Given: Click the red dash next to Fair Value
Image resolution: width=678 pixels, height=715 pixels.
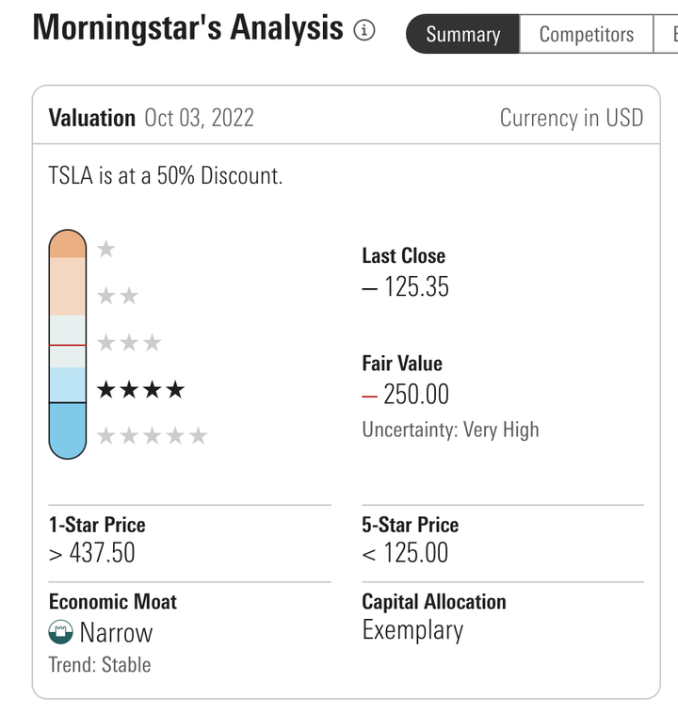Looking at the screenshot, I should coord(370,397).
